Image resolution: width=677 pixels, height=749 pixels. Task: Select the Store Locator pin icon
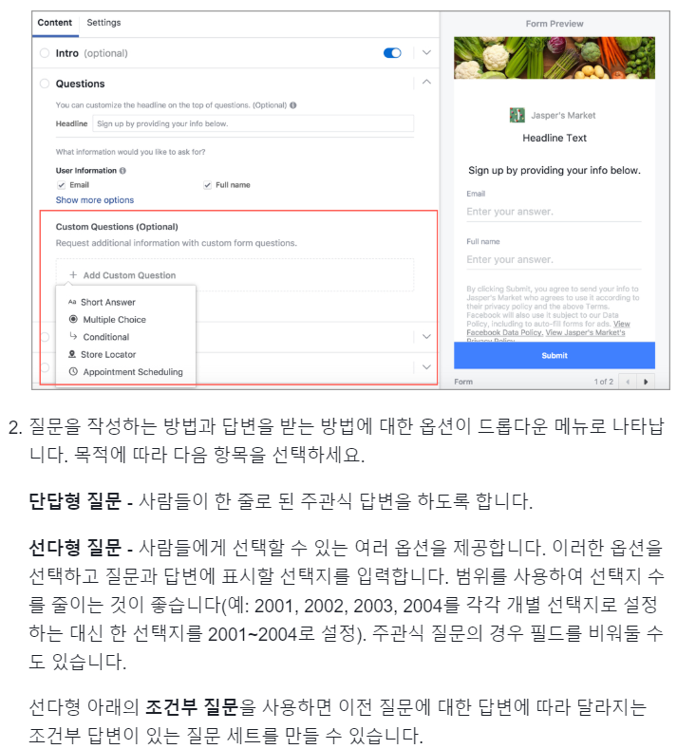(x=72, y=354)
